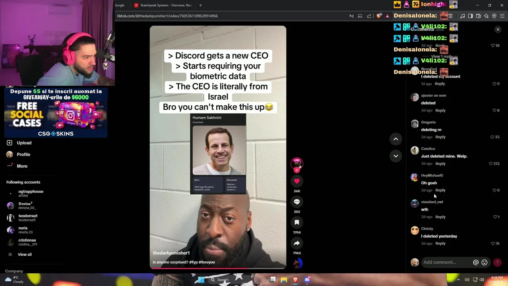Go to previous video with up chevron
Image resolution: width=508 pixels, height=286 pixels.
point(396,139)
